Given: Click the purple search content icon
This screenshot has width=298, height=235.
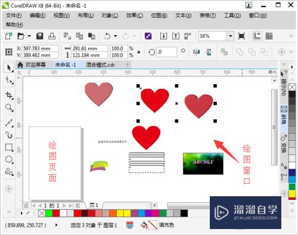Looking at the screenshot, I should tap(148, 36).
